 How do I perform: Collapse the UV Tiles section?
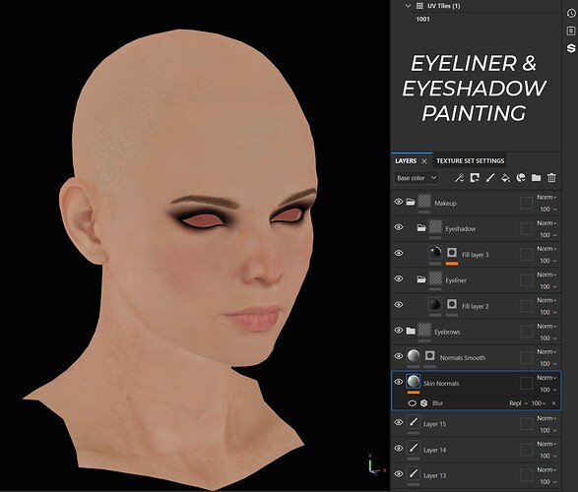[x=408, y=6]
